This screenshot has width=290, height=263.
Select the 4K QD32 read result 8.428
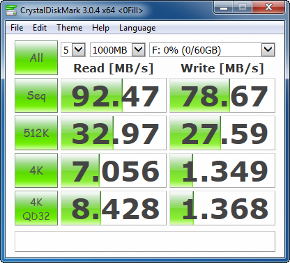(114, 208)
